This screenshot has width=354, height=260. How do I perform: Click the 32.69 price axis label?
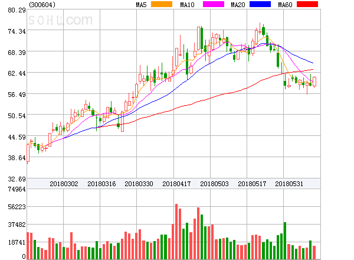17,179
